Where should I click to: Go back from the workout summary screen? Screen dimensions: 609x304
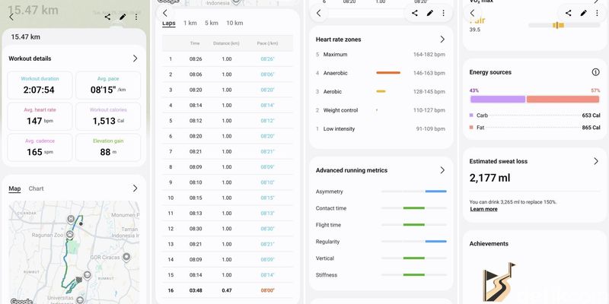coord(11,17)
